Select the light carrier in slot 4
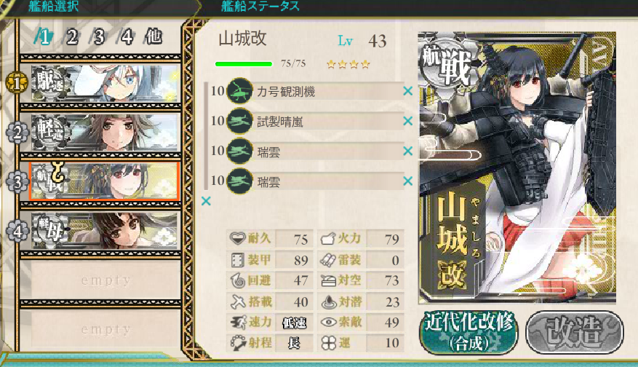This screenshot has width=638, height=367. [x=105, y=231]
